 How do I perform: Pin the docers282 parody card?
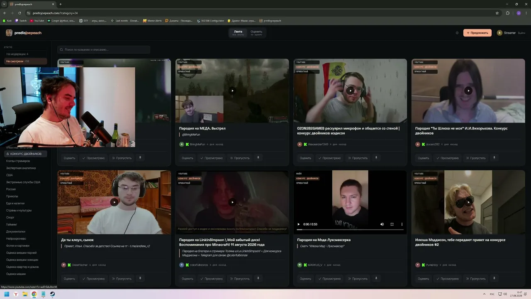click(x=494, y=158)
